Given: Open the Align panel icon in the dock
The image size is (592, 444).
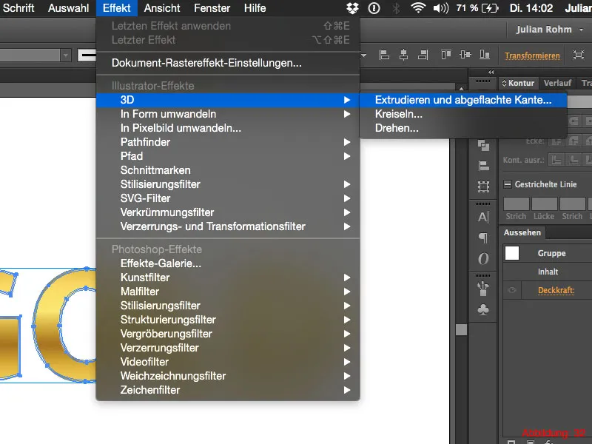Looking at the screenshot, I should point(483,166).
